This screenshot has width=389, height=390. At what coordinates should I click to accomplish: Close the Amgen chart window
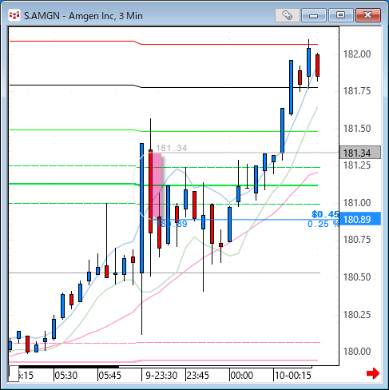tap(368, 15)
